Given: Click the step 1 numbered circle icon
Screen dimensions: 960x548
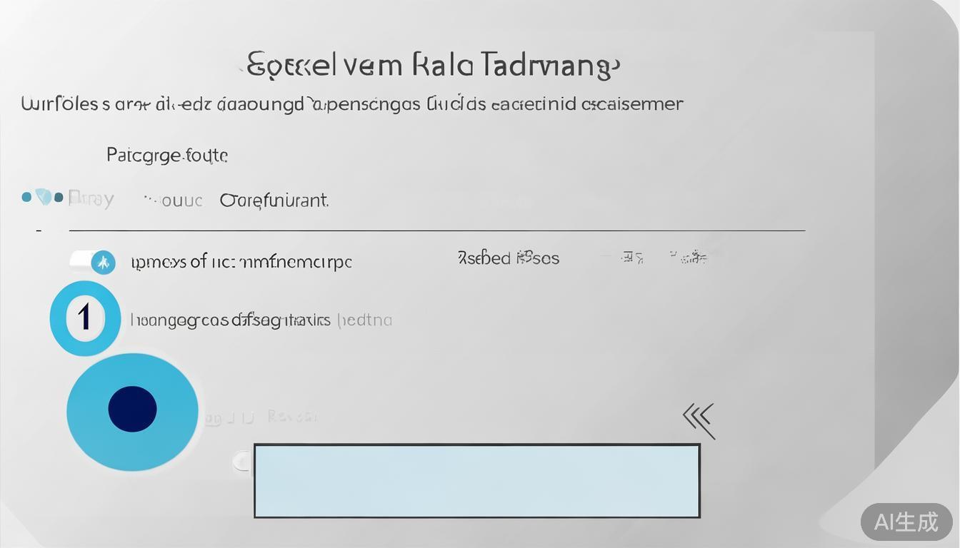Looking at the screenshot, I should click(x=85, y=318).
